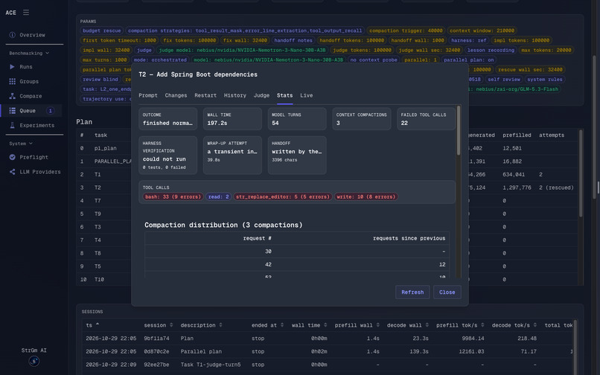Select the T10 row in Plan table
The image size is (600, 375).
click(x=105, y=279)
